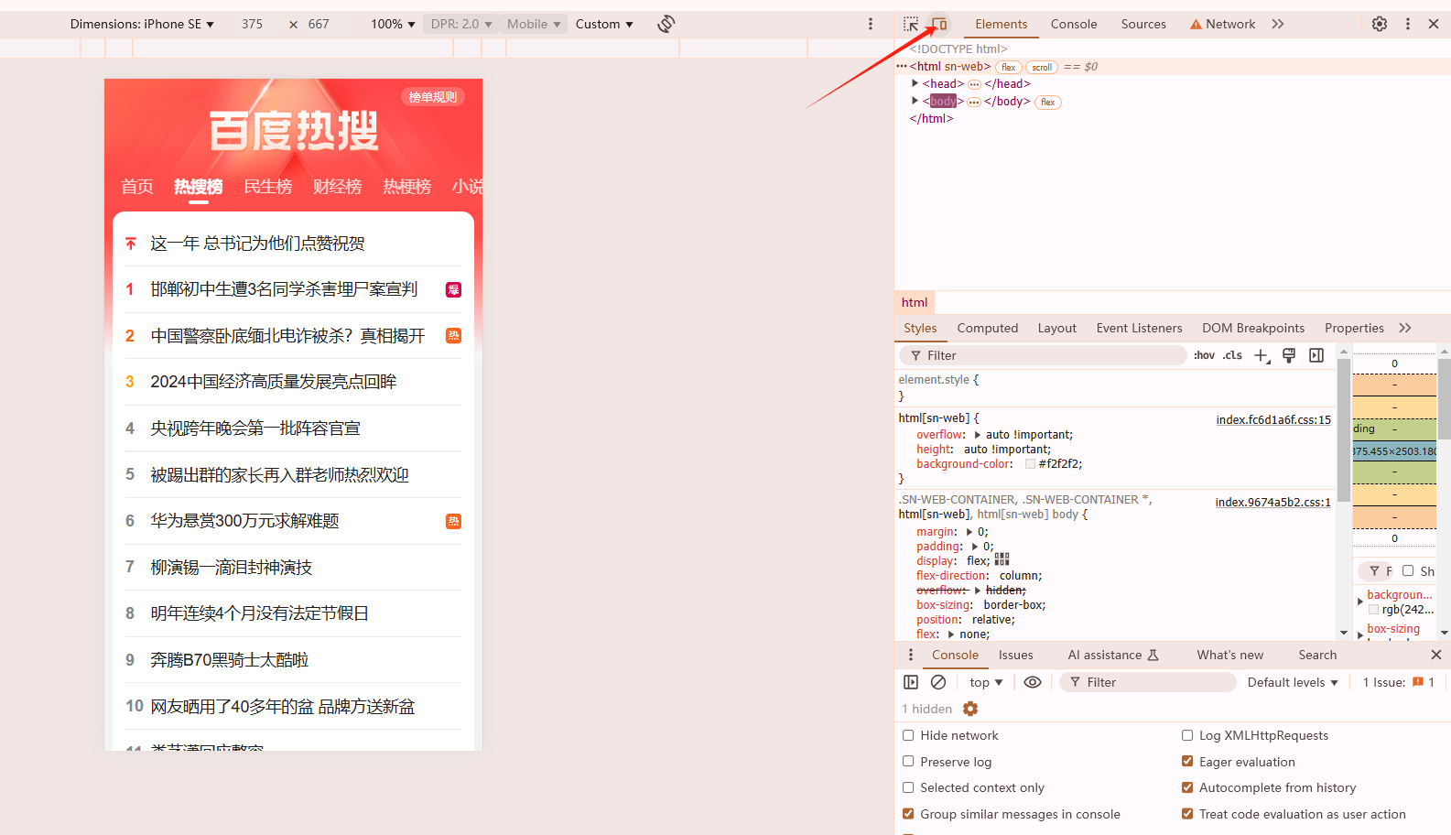Viewport: 1451px width, 835px height.
Task: Toggle the .cls class editor button
Action: (1233, 355)
